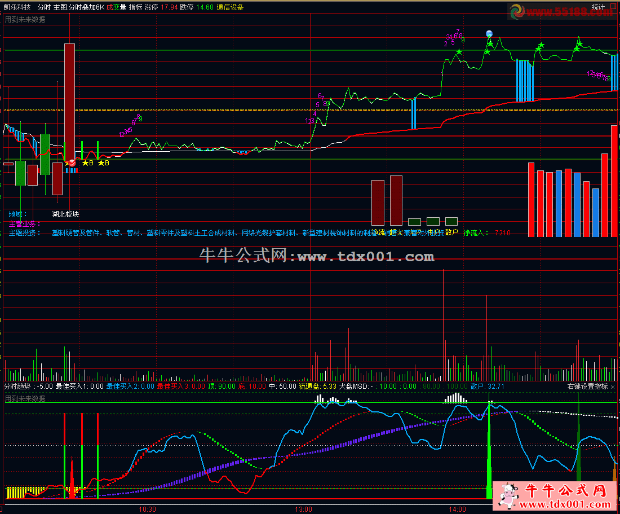Click the 散户: 32.71 value

[x=487, y=386]
